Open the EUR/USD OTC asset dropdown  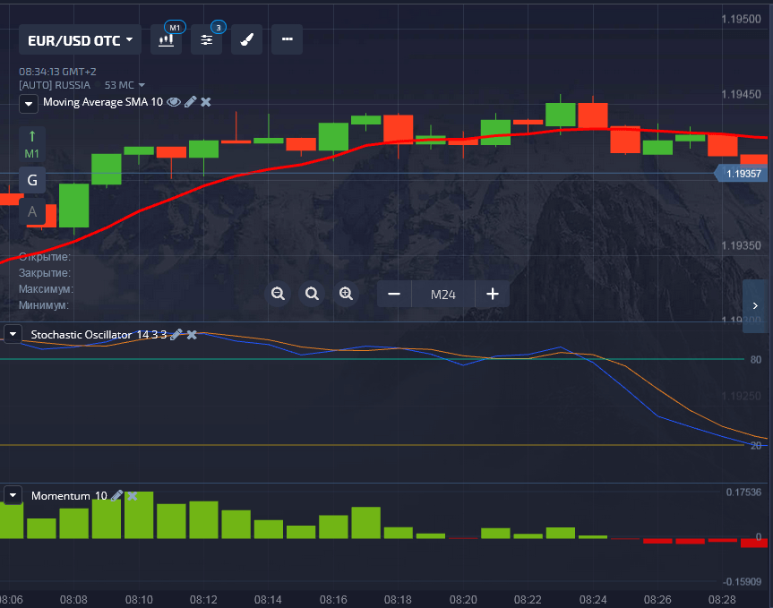point(81,40)
